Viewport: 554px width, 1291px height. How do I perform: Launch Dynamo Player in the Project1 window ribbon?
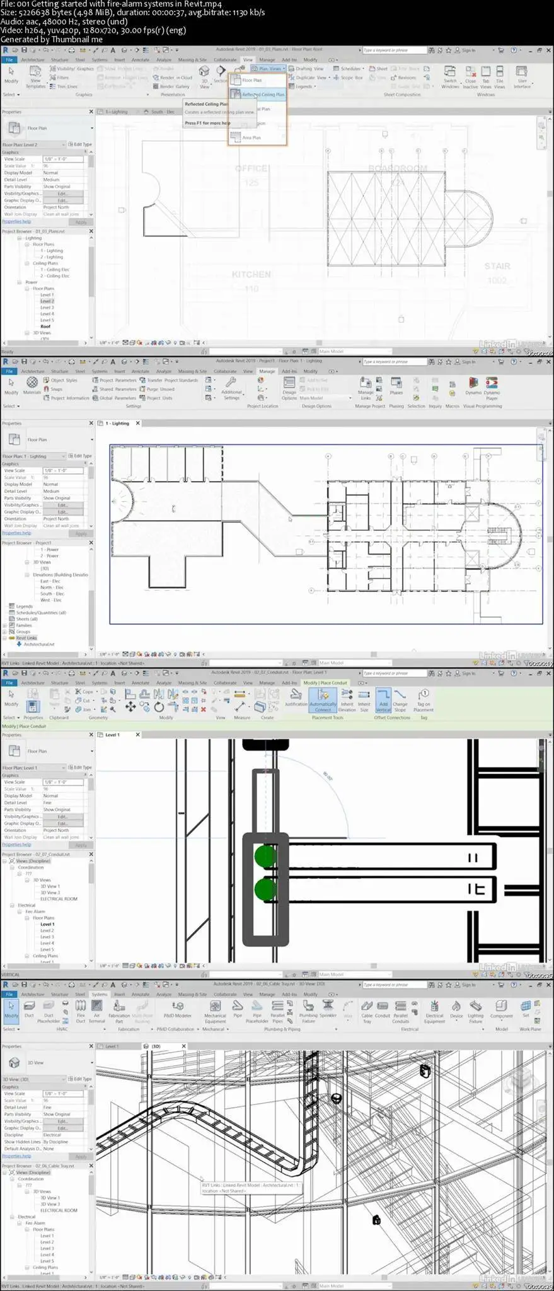click(492, 388)
